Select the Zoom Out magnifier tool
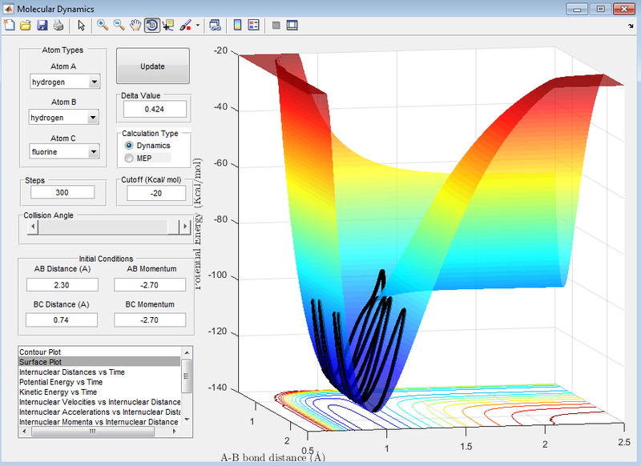The image size is (641, 466). (119, 26)
